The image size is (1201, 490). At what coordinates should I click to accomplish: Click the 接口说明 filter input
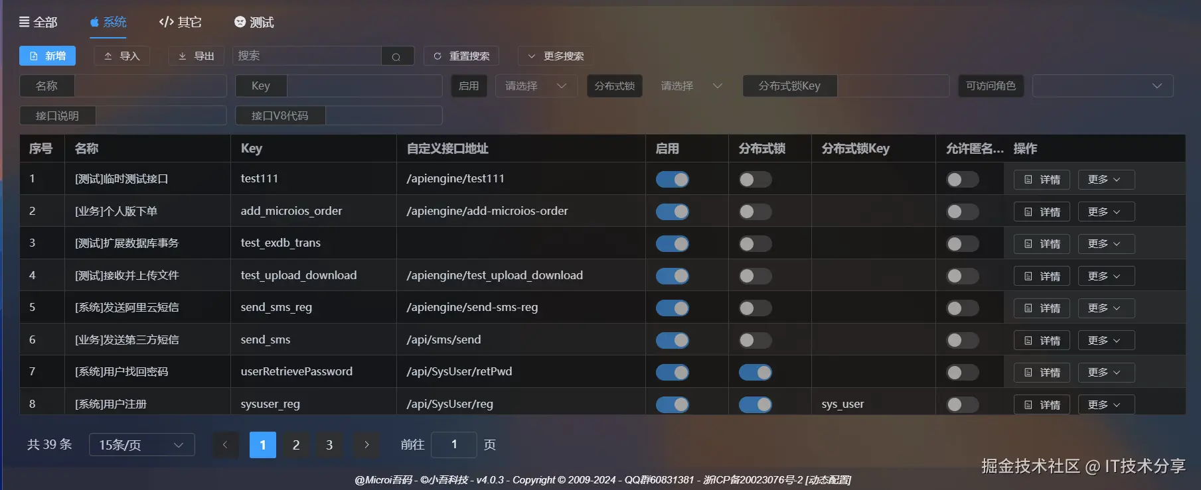pos(161,116)
